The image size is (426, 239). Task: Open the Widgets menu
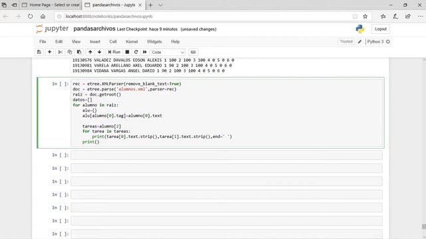154,42
